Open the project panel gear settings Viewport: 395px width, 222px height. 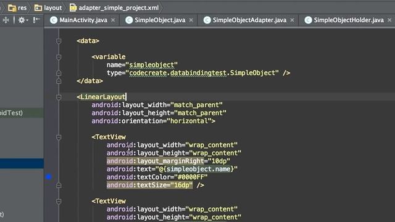[x=22, y=20]
